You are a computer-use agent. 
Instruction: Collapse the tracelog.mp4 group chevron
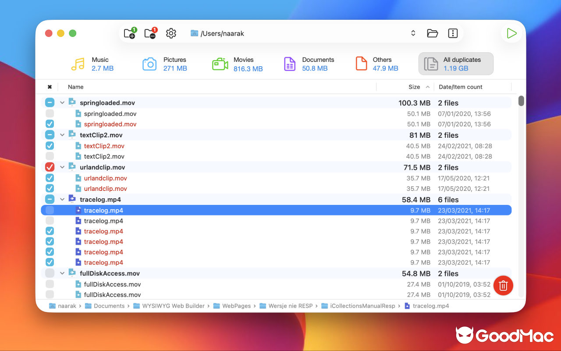click(x=62, y=200)
